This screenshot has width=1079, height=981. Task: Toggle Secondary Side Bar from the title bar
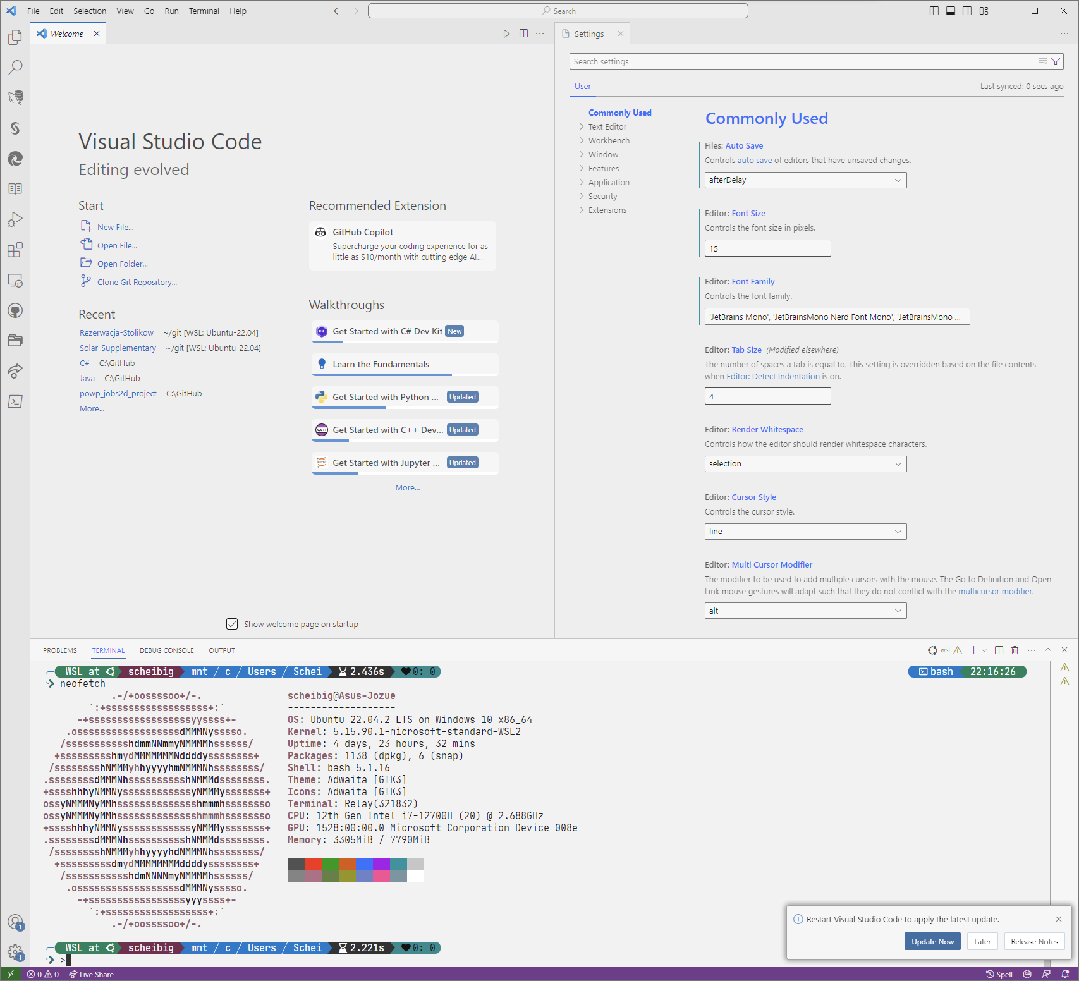(967, 11)
